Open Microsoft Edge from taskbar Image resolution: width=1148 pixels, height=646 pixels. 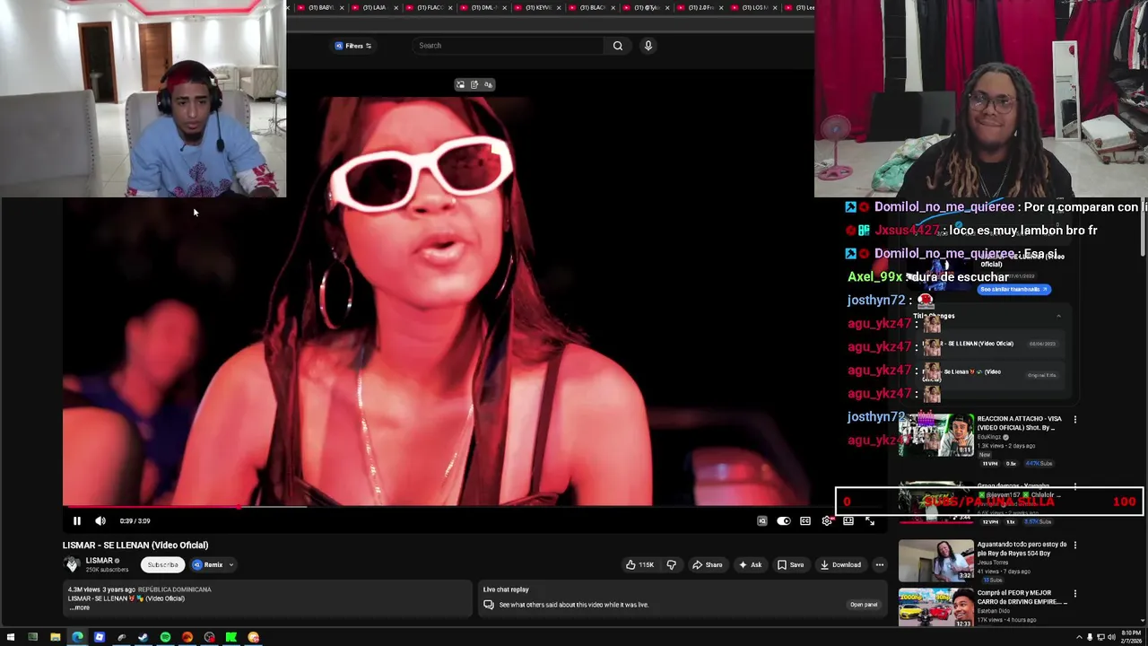(77, 637)
